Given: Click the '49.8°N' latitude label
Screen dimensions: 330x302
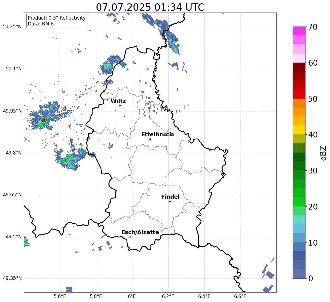Looking at the screenshot, I should pyautogui.click(x=14, y=153).
